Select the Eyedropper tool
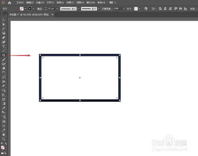Image resolution: width=198 pixels, height=156 pixels. coord(4,108)
